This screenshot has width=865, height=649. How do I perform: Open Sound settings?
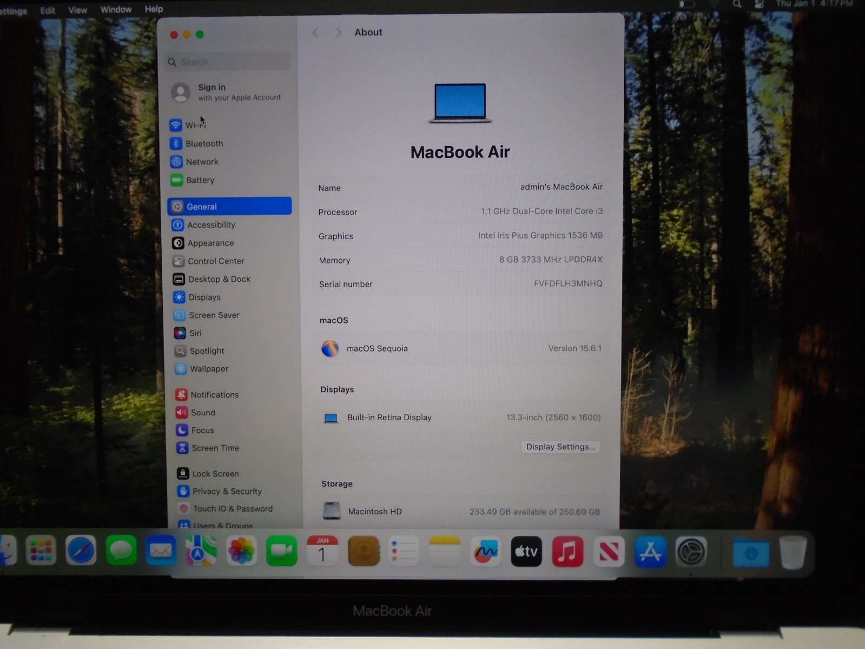pos(196,413)
